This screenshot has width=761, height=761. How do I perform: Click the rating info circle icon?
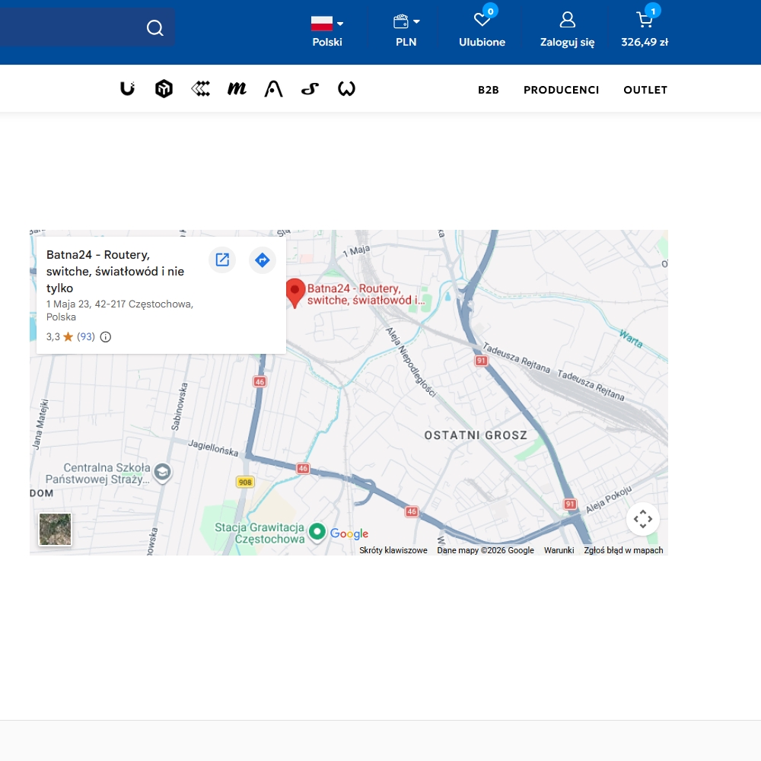[105, 337]
